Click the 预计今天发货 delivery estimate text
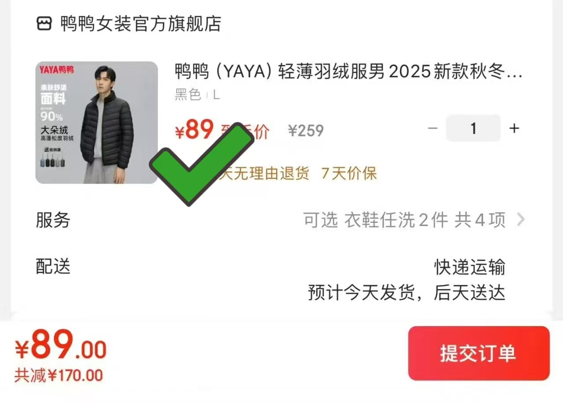 [x=406, y=293]
